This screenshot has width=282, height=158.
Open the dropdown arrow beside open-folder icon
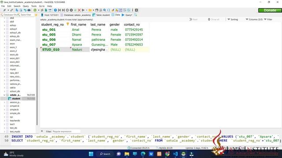93,10
